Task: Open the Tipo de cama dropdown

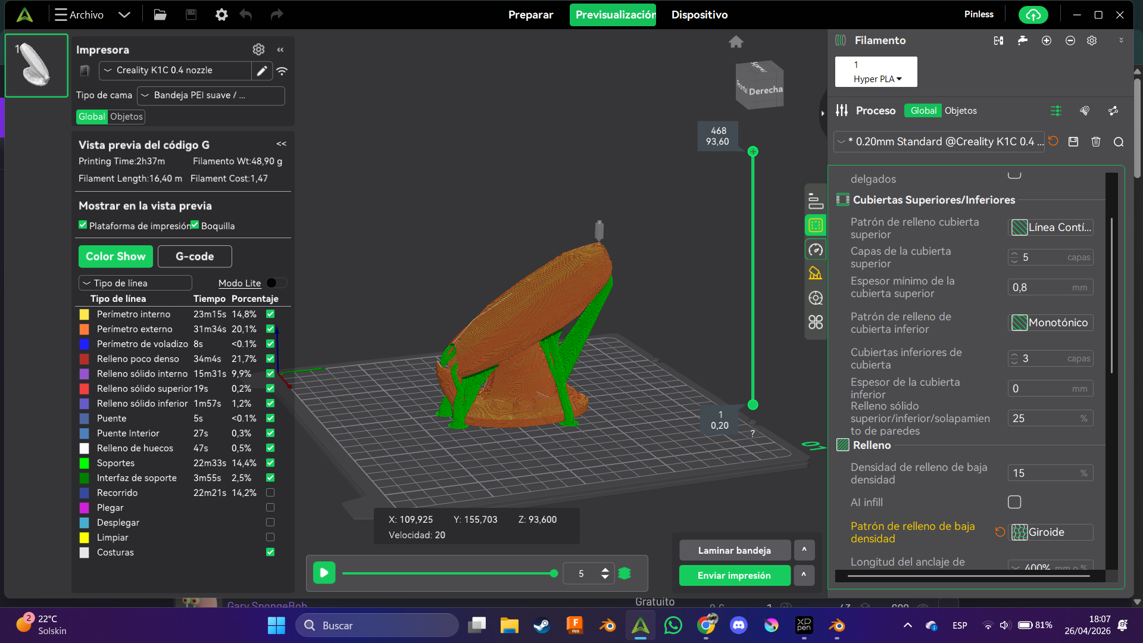Action: pos(211,95)
